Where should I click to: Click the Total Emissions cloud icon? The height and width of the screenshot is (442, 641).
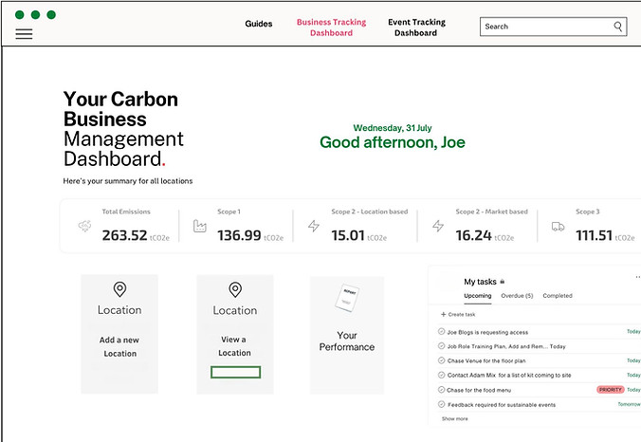click(84, 226)
